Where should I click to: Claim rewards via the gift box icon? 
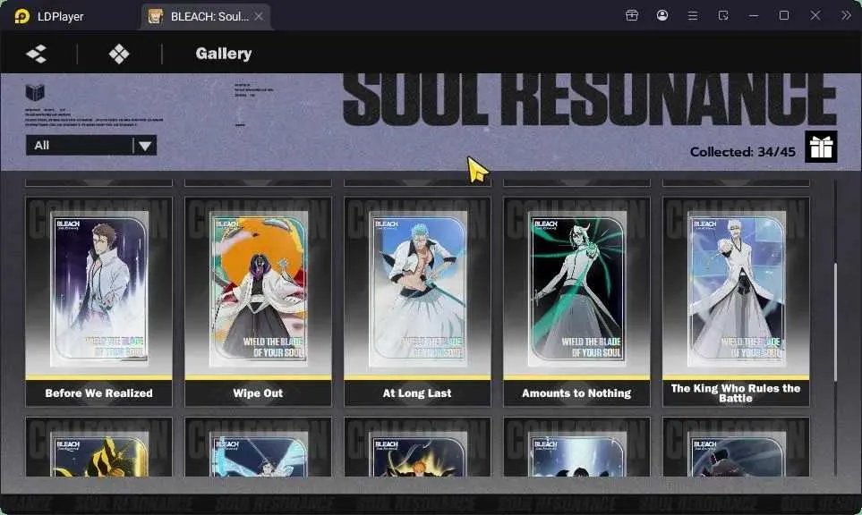point(821,147)
